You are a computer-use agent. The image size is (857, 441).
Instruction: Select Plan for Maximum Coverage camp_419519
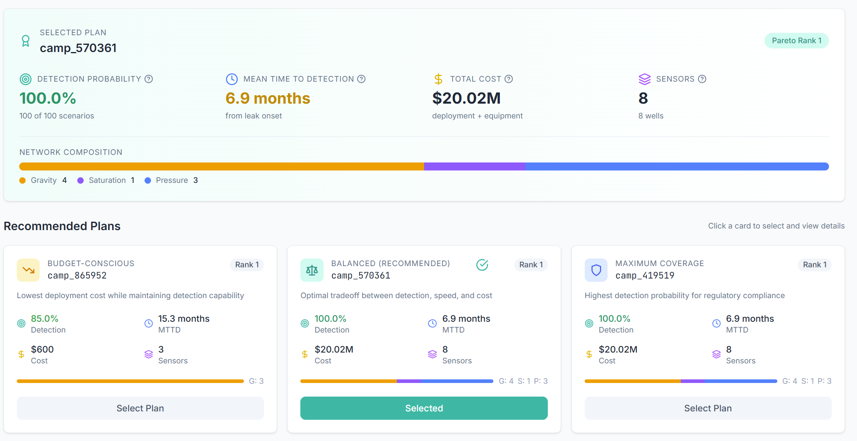tap(708, 408)
